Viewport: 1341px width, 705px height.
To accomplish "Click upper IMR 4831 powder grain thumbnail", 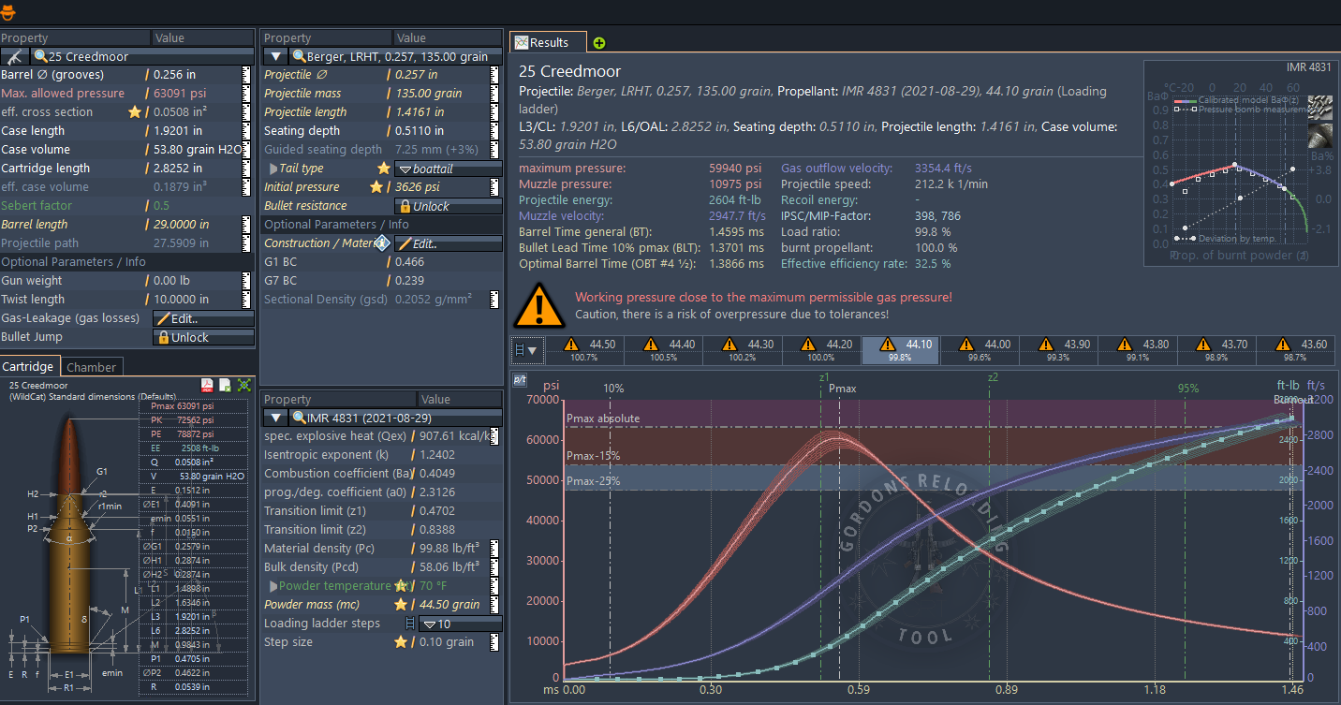I will 1319,106.
